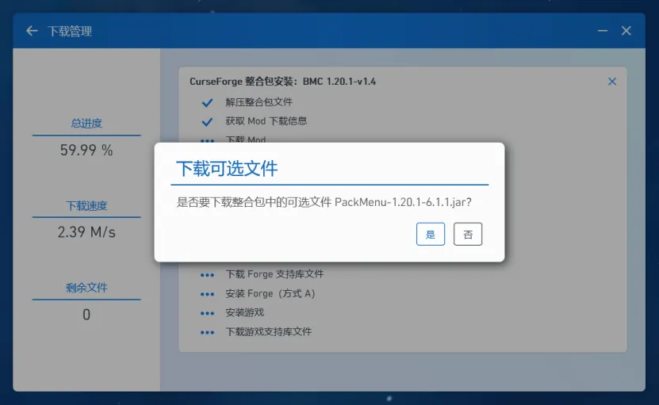Click the 下载可选文件 dialog title
The height and width of the screenshot is (405, 659).
pyautogui.click(x=227, y=169)
